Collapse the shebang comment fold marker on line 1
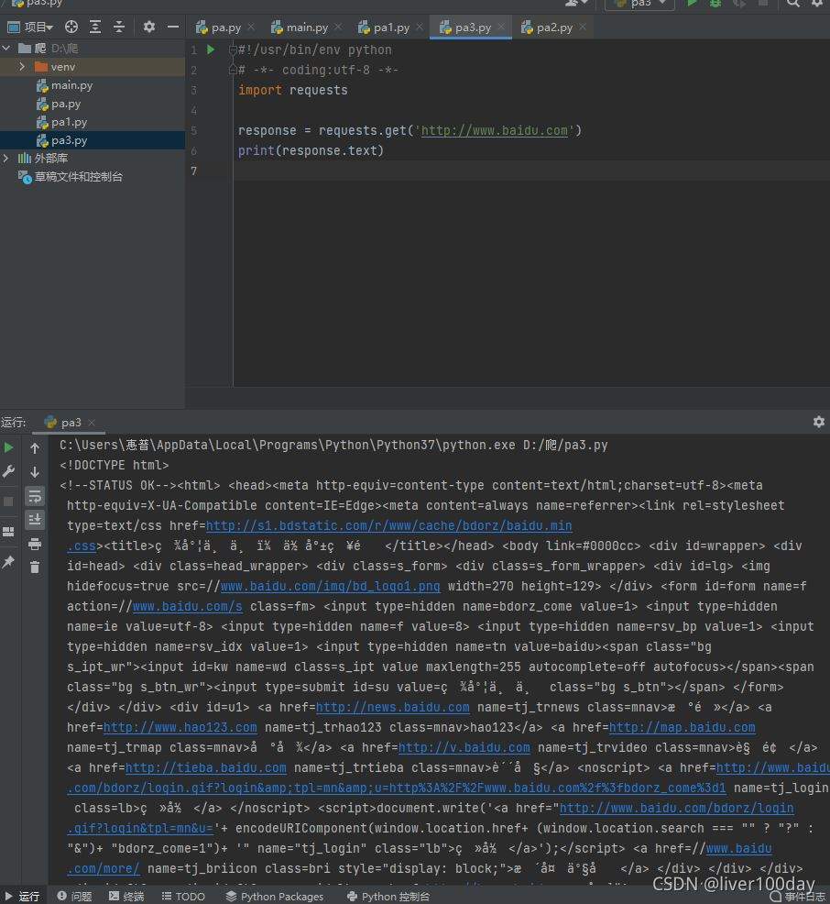 click(x=233, y=50)
